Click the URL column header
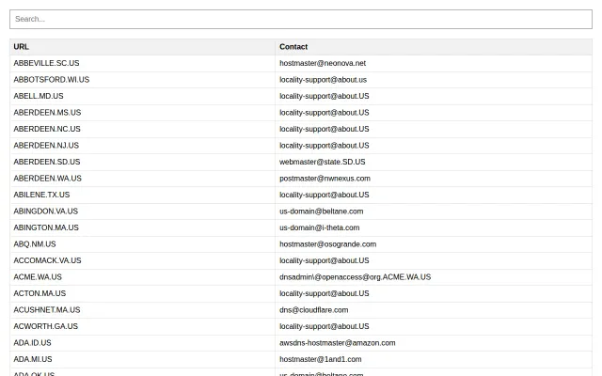This screenshot has height=376, width=602. pyautogui.click(x=142, y=47)
